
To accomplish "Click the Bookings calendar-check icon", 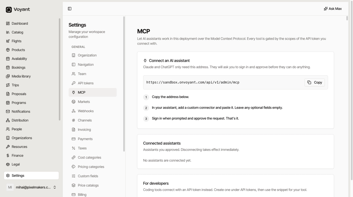I will pyautogui.click(x=8, y=68).
